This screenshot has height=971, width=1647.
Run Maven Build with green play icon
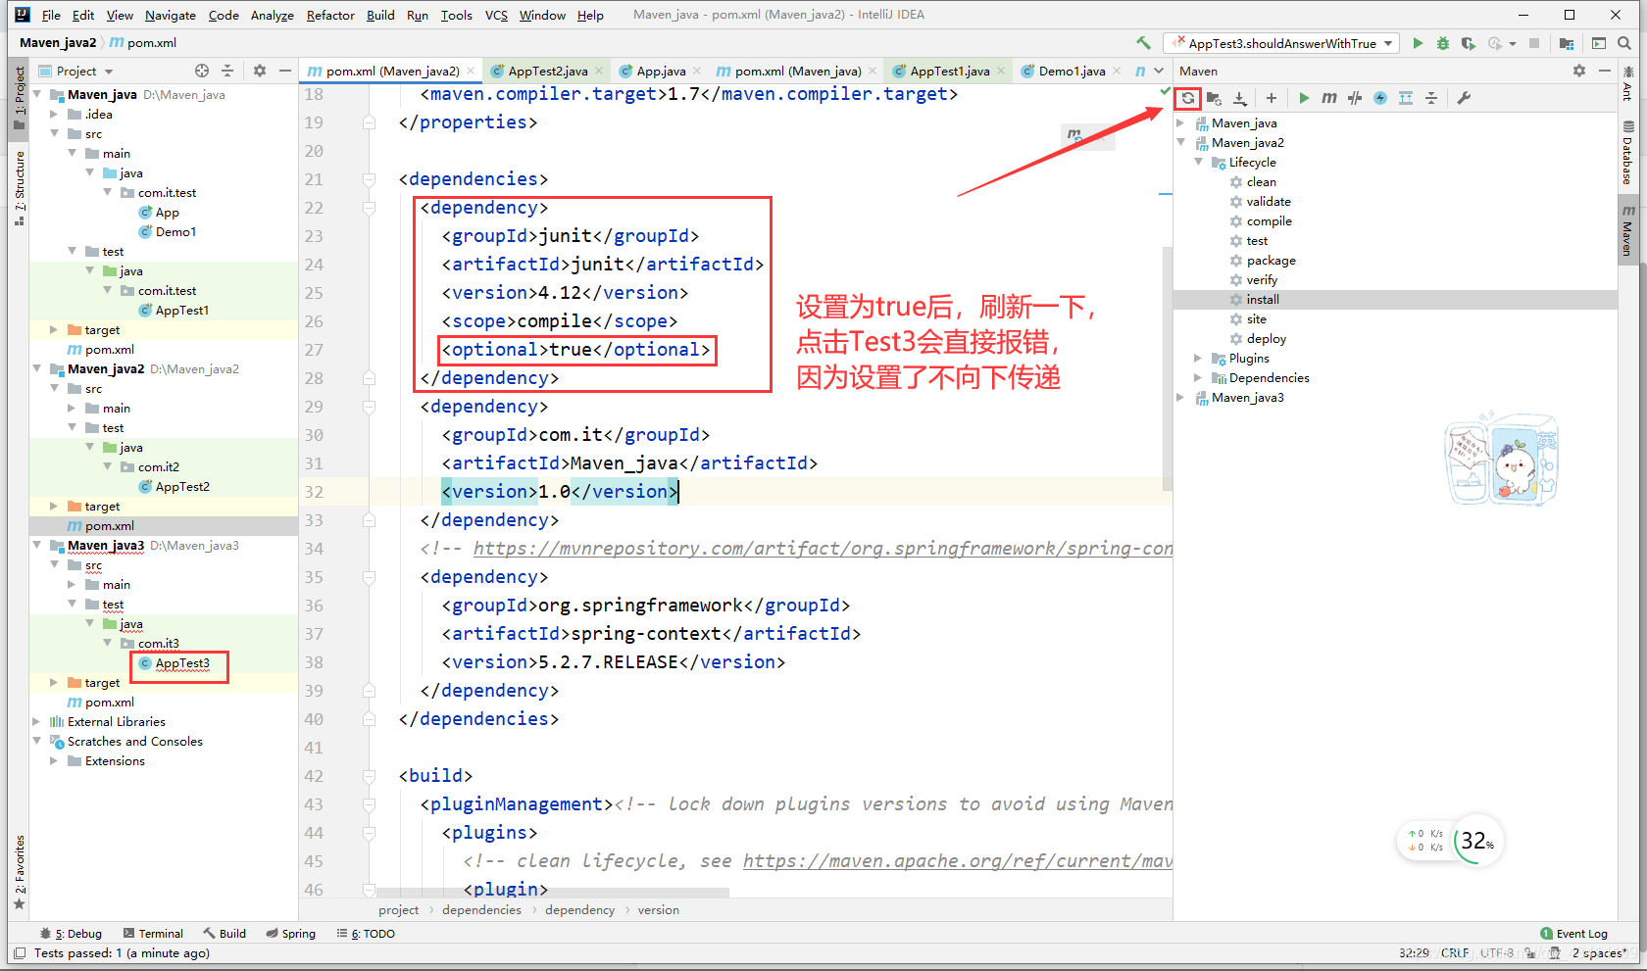tap(1304, 98)
